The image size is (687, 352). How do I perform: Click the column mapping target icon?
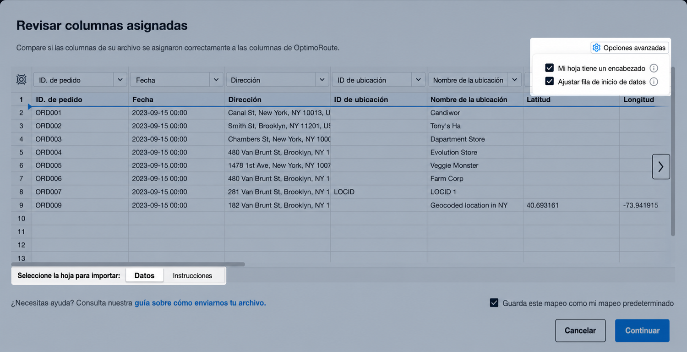tap(22, 80)
